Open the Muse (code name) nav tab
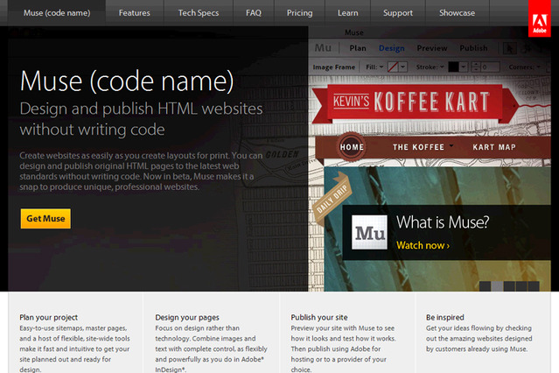559x373 pixels. click(57, 13)
